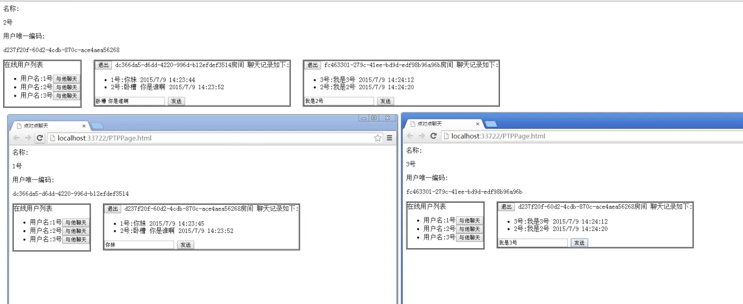The height and width of the screenshot is (304, 743).
Task: Select the code dc366da5-d6dd-4220-996d-b12efdef3514 in 1号 window
Action: point(71,194)
